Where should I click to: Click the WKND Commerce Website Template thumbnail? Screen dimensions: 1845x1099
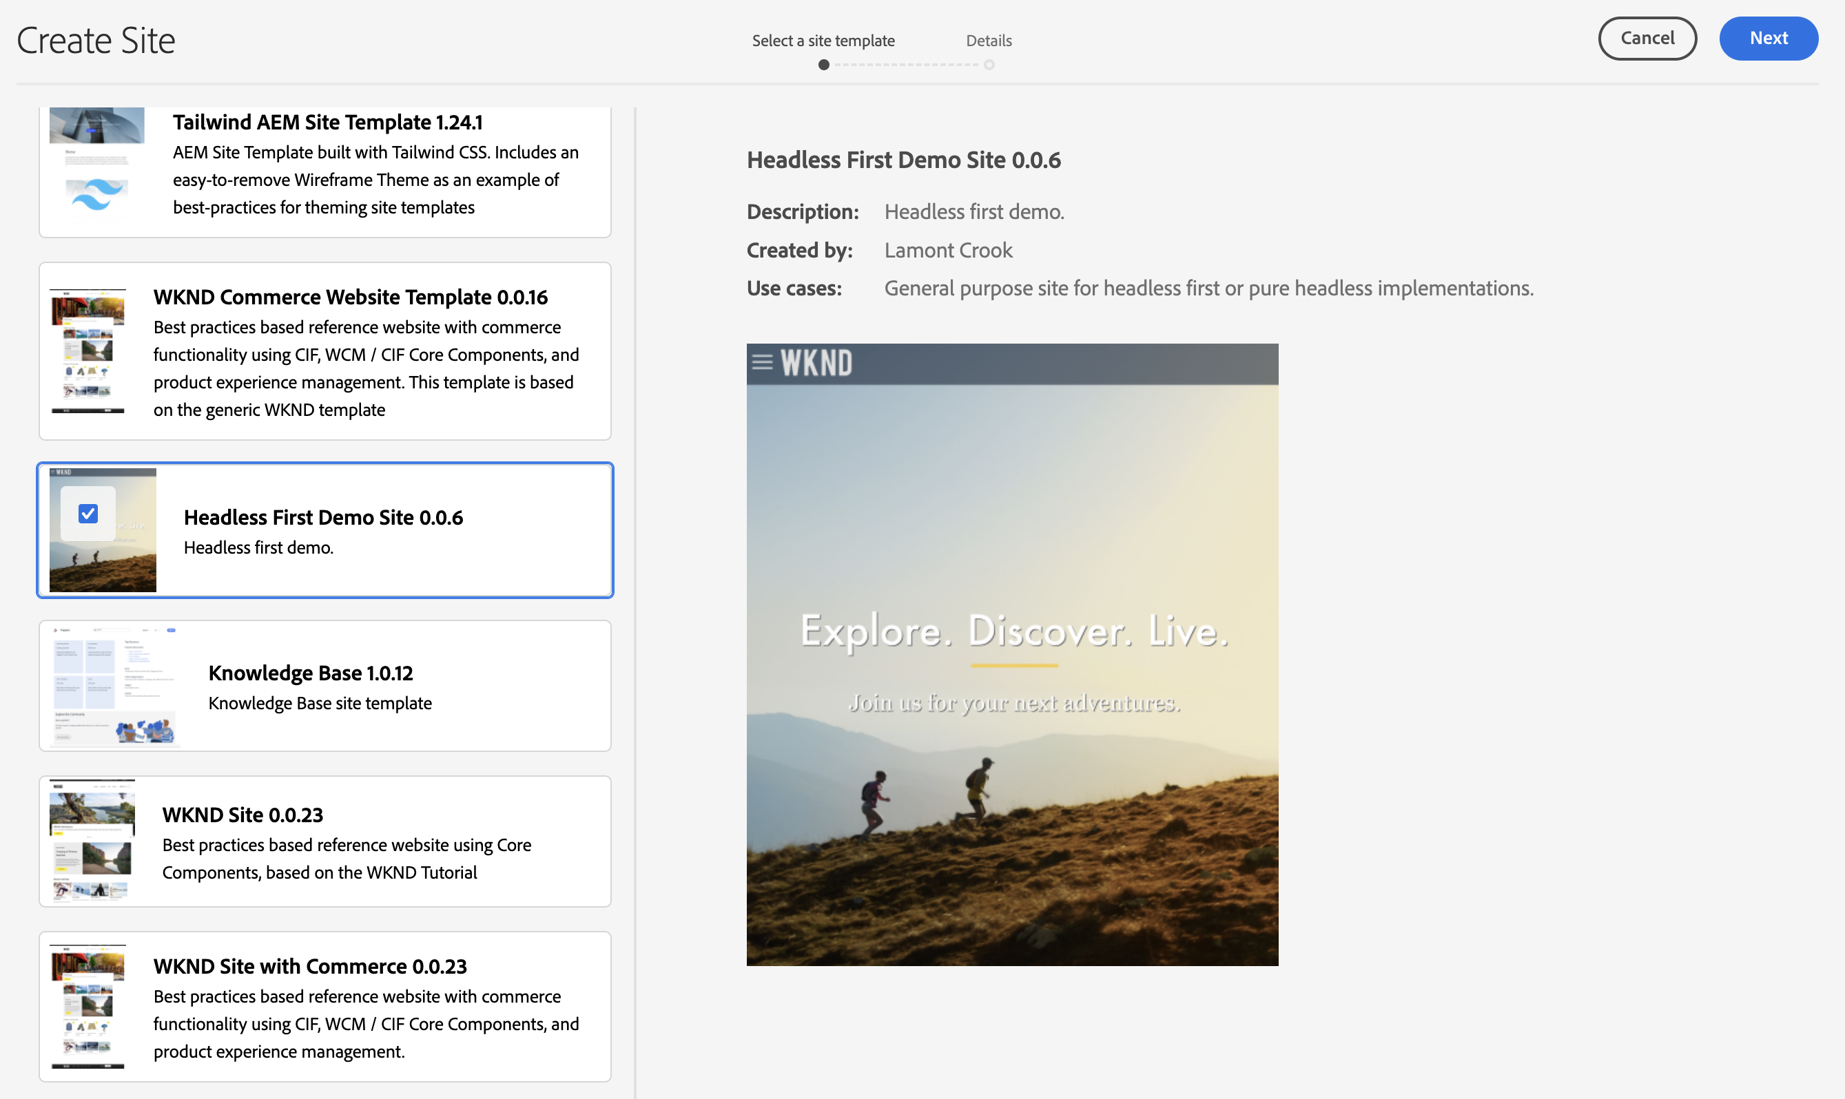(88, 350)
